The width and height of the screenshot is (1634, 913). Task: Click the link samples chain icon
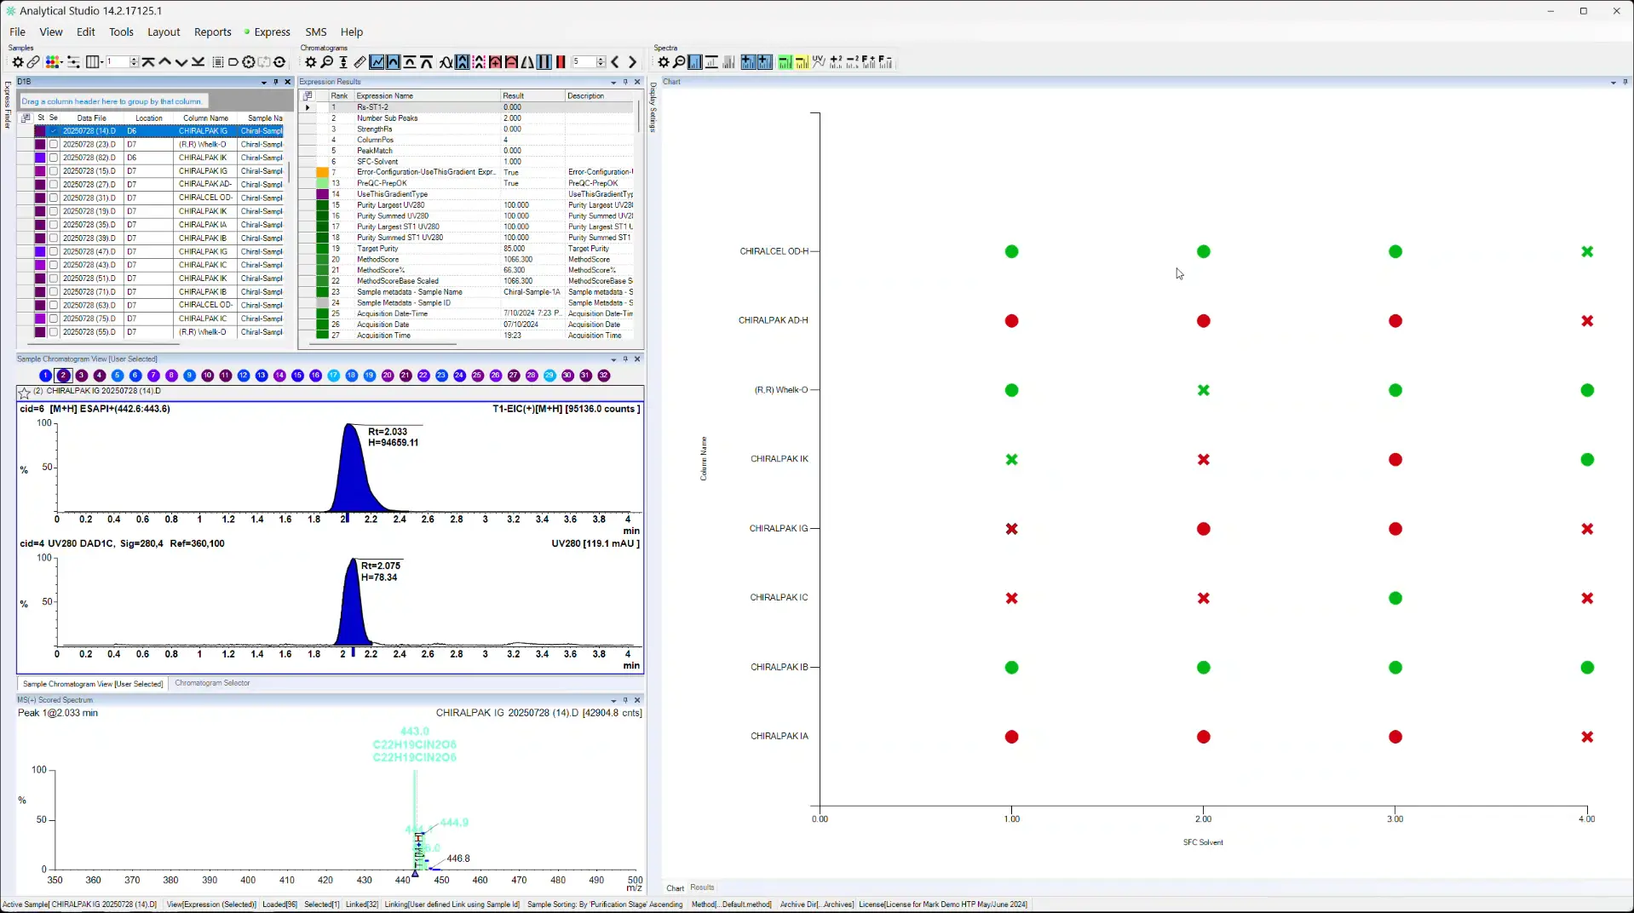[34, 61]
